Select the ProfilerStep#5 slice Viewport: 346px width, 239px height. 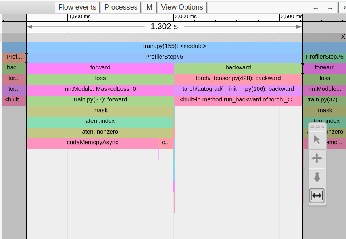point(164,57)
